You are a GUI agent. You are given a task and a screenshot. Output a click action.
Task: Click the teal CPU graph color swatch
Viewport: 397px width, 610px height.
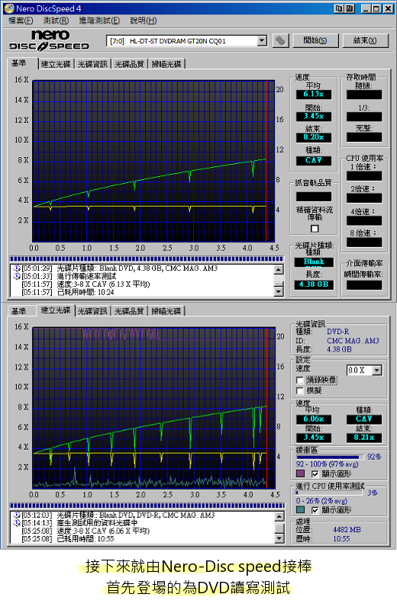click(x=300, y=509)
